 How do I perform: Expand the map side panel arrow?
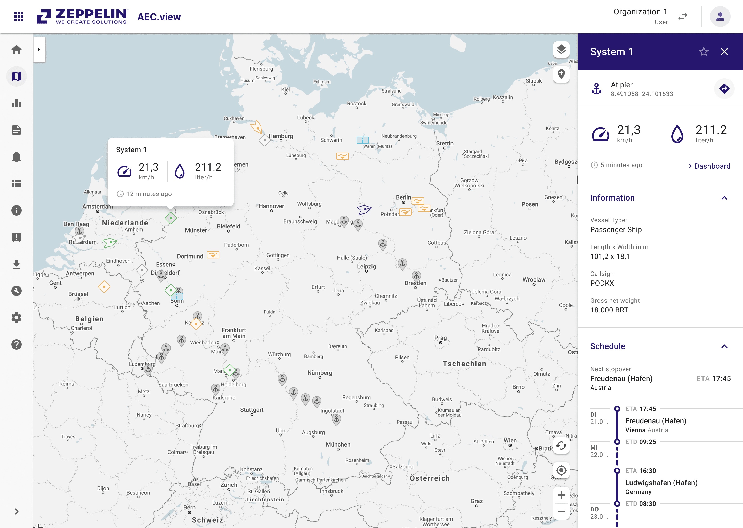(39, 49)
